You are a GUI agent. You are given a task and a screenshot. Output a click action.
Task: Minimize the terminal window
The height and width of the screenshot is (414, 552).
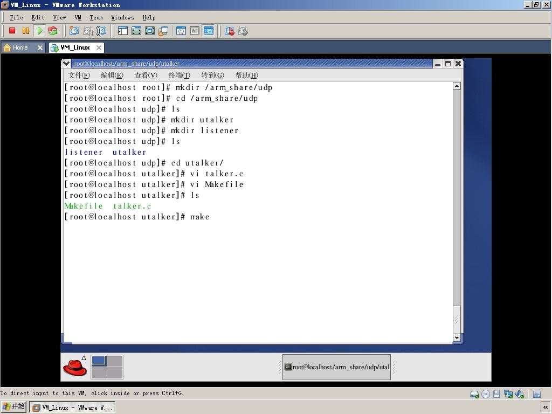(438, 64)
